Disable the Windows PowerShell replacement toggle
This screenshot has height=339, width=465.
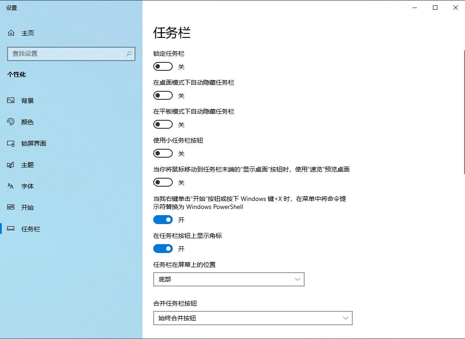163,219
